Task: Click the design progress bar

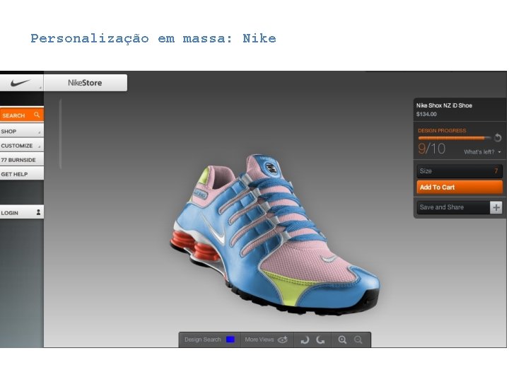Action: pos(455,138)
